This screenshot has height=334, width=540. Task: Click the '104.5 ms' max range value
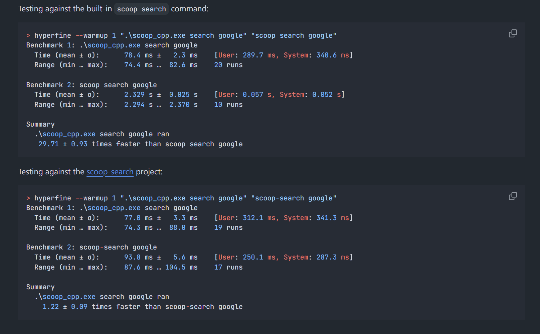tap(181, 267)
